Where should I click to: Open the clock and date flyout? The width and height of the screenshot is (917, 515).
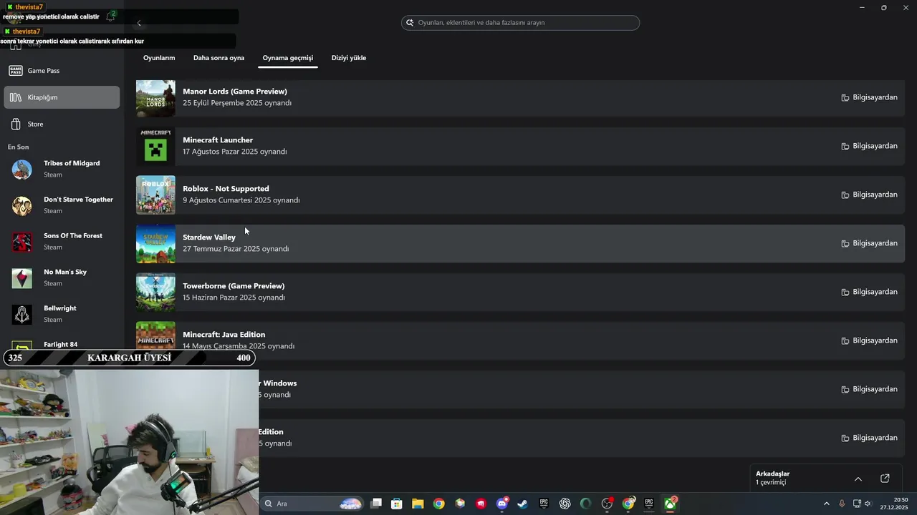point(894,504)
